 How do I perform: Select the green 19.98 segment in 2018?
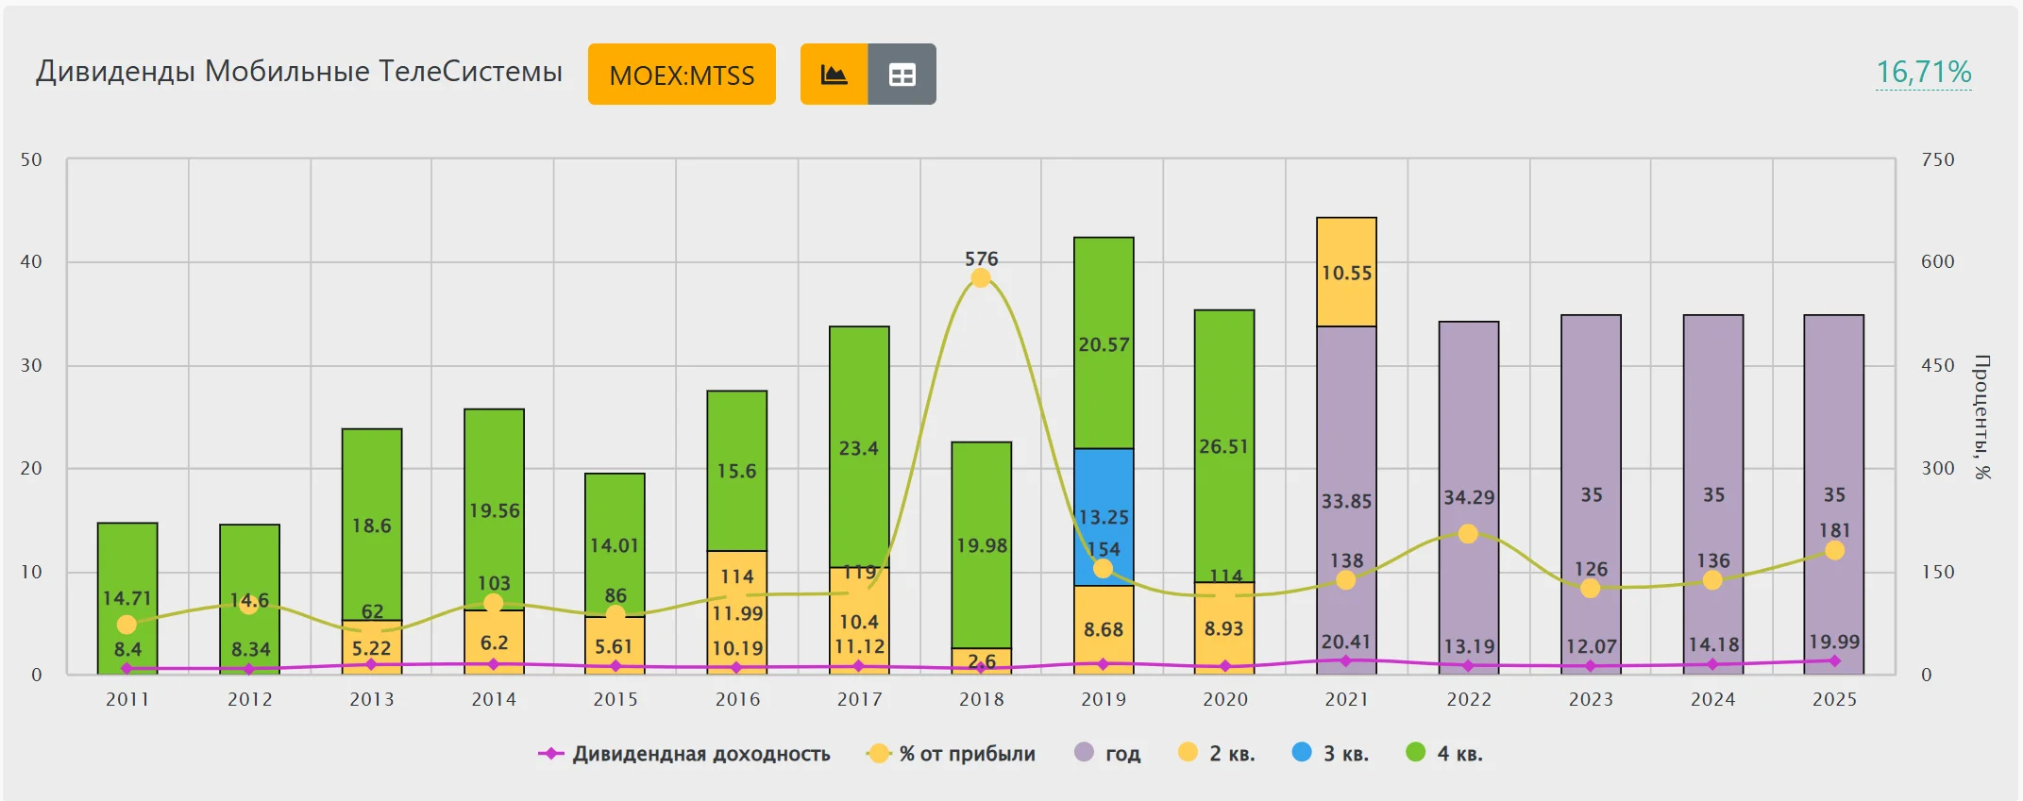coord(982,545)
